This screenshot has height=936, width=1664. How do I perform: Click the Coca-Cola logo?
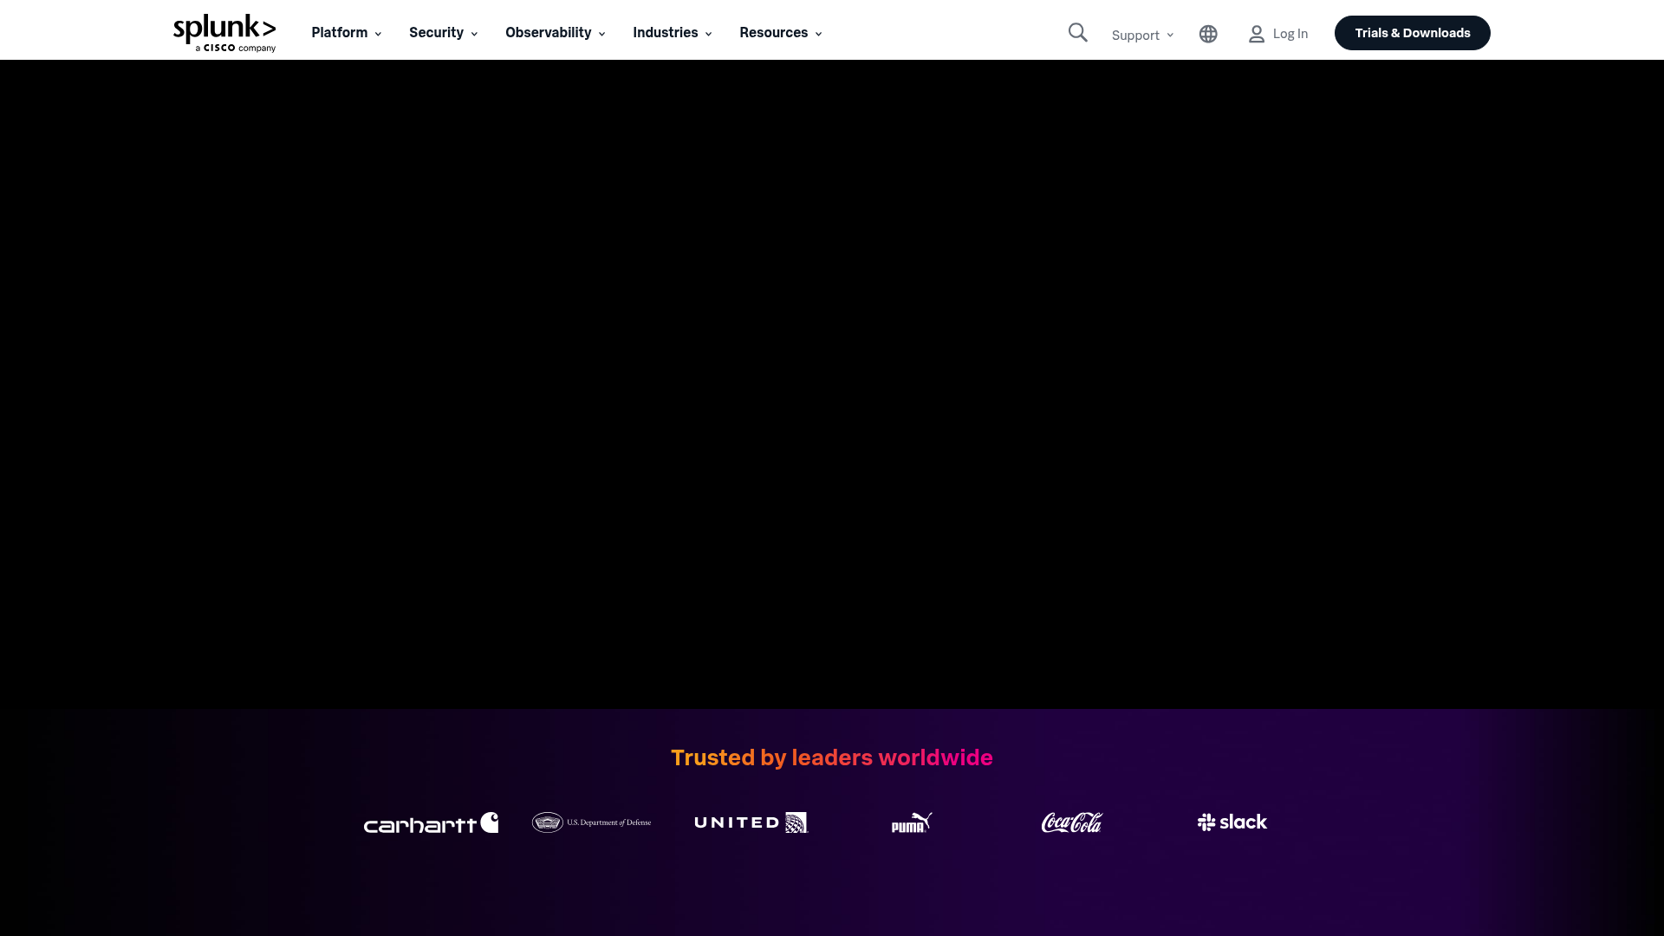pos(1071,822)
